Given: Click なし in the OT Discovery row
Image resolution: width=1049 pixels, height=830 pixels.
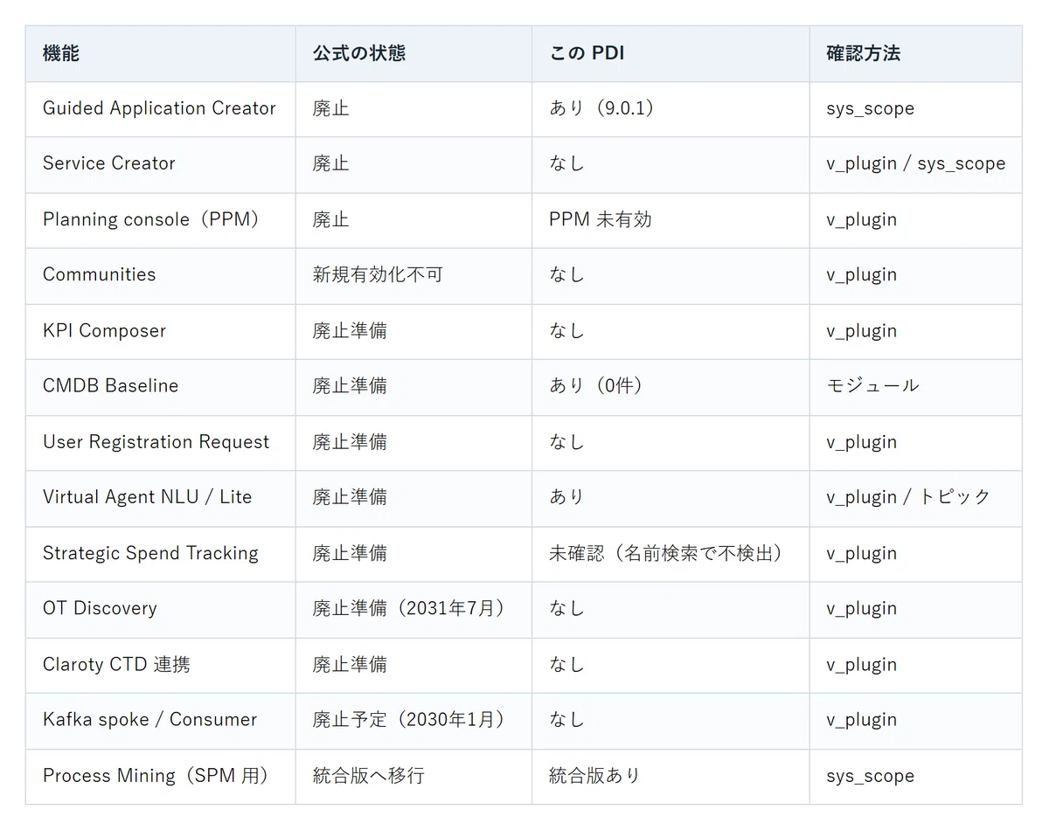Looking at the screenshot, I should tap(566, 608).
